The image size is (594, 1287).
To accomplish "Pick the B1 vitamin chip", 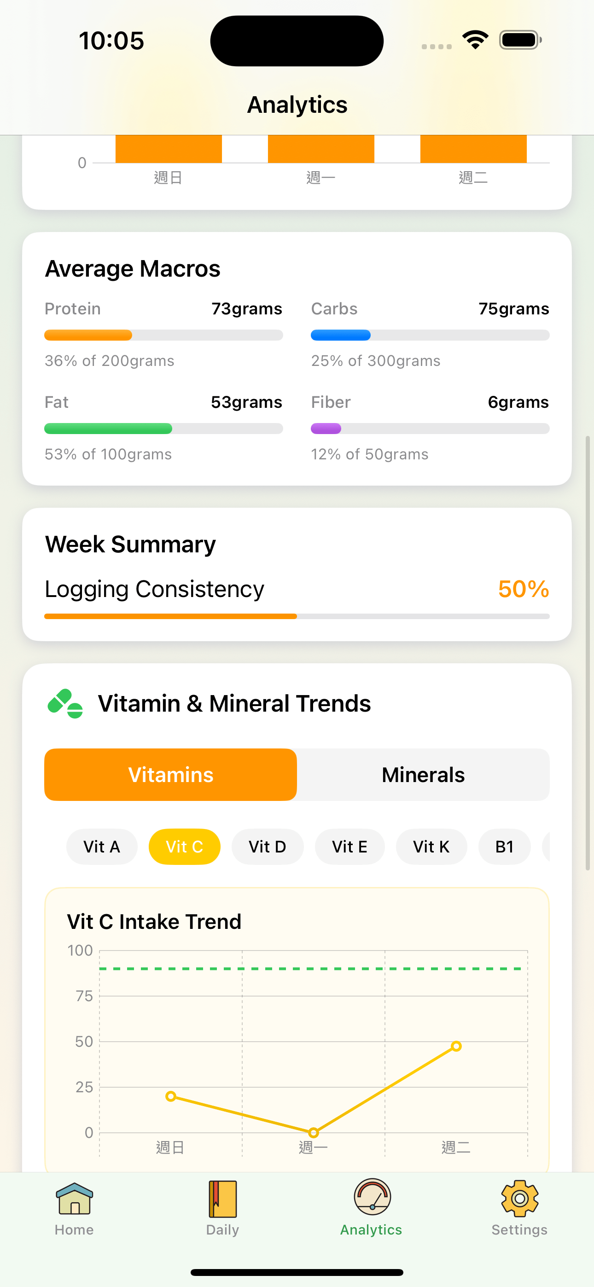I will click(504, 847).
